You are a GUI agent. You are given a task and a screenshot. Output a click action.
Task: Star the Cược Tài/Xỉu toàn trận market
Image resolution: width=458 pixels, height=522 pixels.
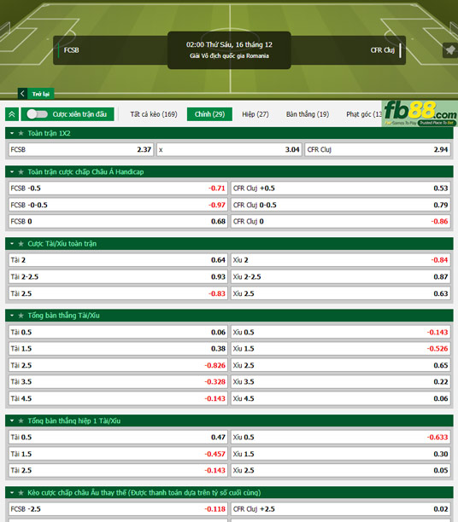[x=21, y=244]
